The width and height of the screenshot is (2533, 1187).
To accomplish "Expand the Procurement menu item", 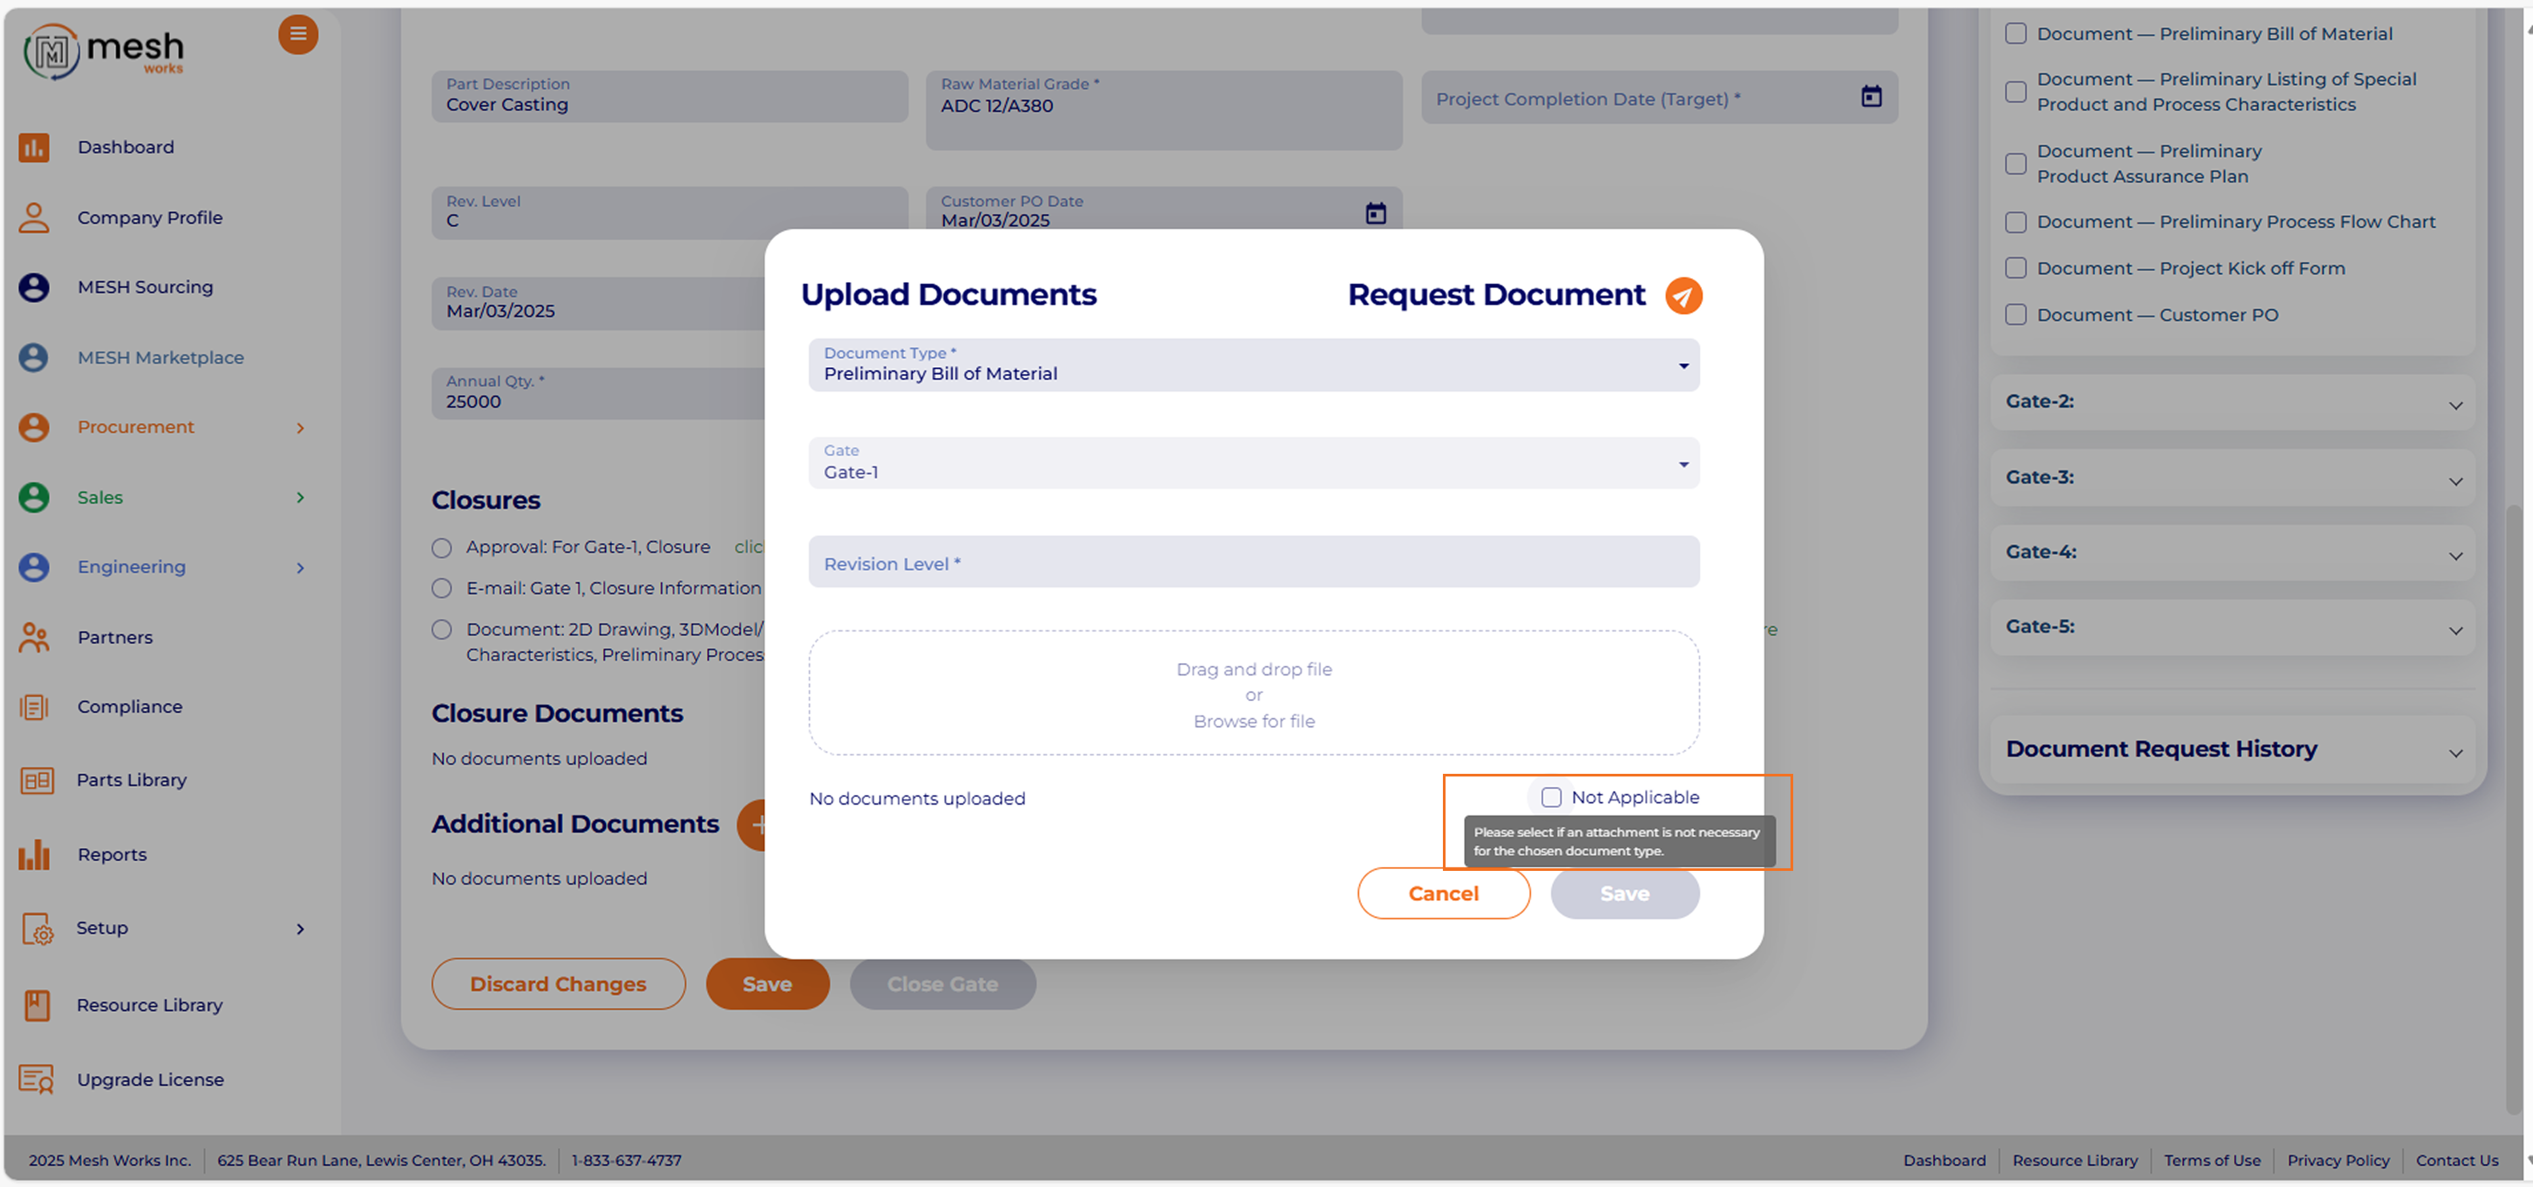I will (136, 428).
